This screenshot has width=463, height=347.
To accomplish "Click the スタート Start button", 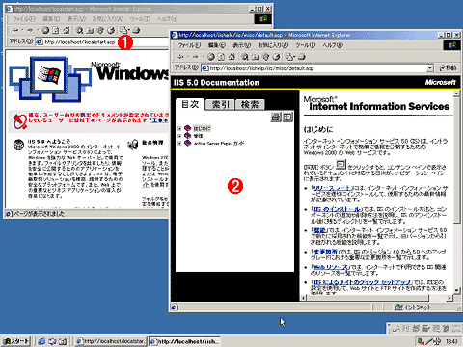I will tap(15, 341).
